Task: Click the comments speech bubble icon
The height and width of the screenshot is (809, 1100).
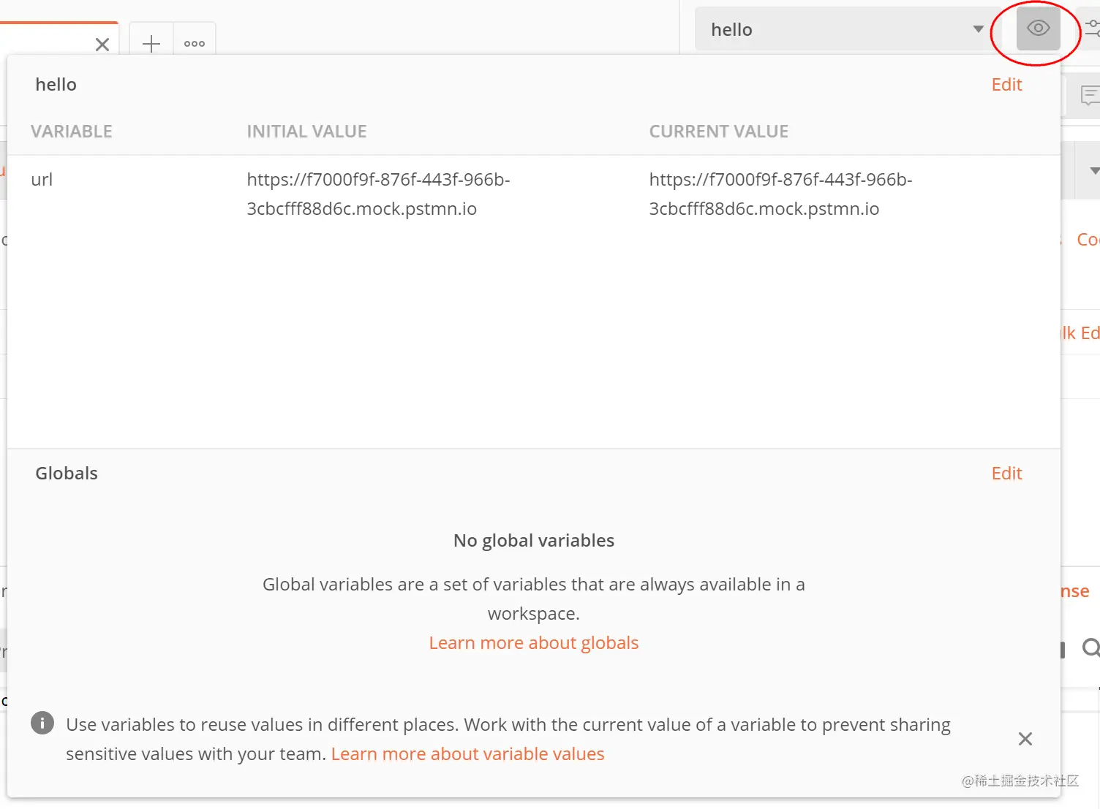Action: pos(1089,95)
